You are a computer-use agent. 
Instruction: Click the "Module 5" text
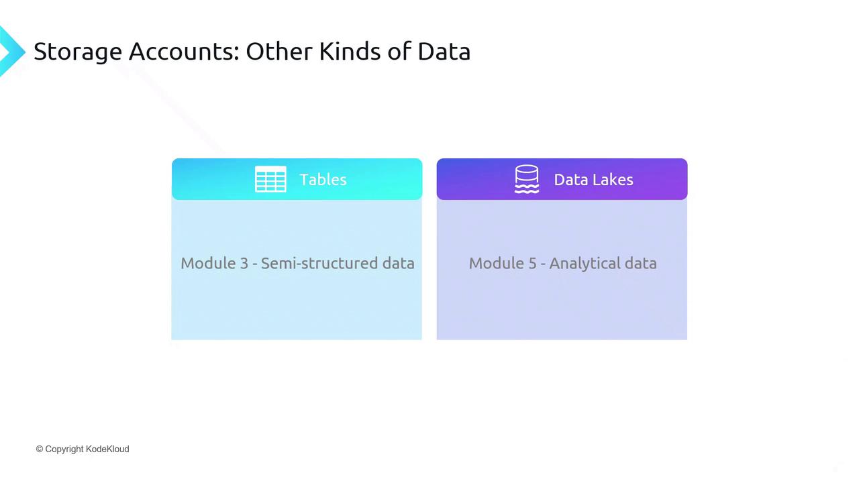(x=503, y=263)
